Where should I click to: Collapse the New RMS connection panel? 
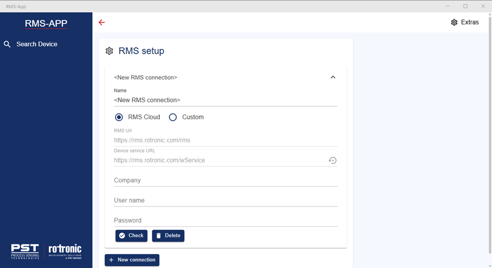coord(333,77)
